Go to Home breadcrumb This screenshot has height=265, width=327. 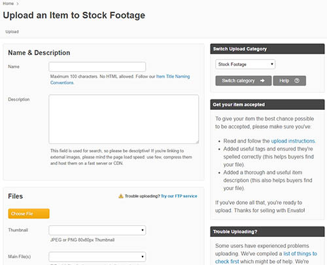(8, 4)
